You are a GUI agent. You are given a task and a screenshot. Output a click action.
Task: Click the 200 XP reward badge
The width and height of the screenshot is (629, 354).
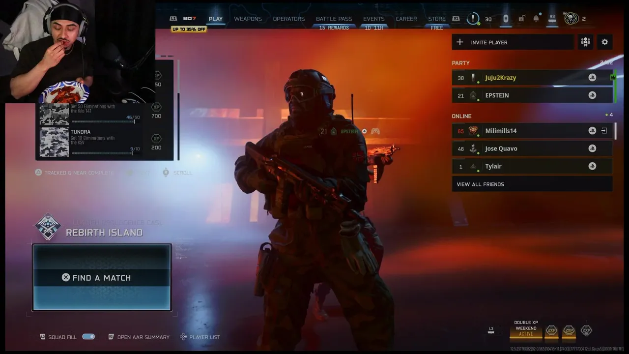click(x=156, y=142)
